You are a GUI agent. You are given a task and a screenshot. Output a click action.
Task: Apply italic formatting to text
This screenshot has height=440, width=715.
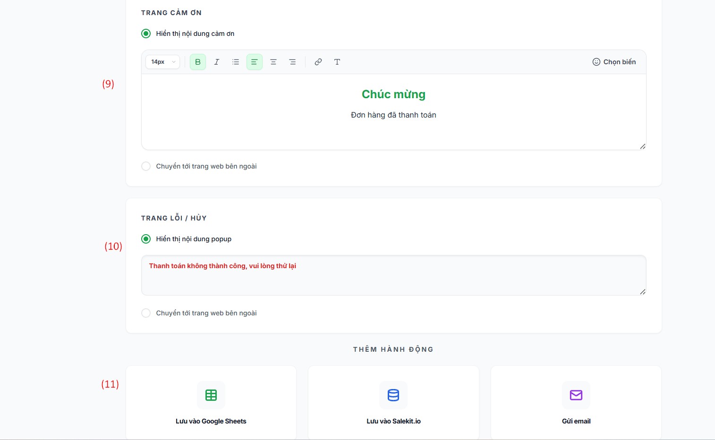(x=217, y=62)
